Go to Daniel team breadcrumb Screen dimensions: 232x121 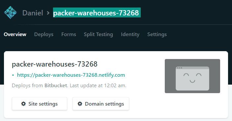(33, 13)
